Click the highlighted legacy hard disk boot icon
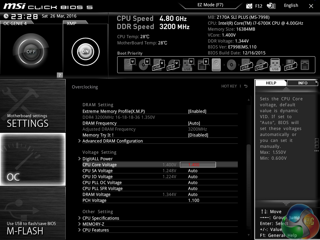The image size is (320, 240). [x=216, y=65]
